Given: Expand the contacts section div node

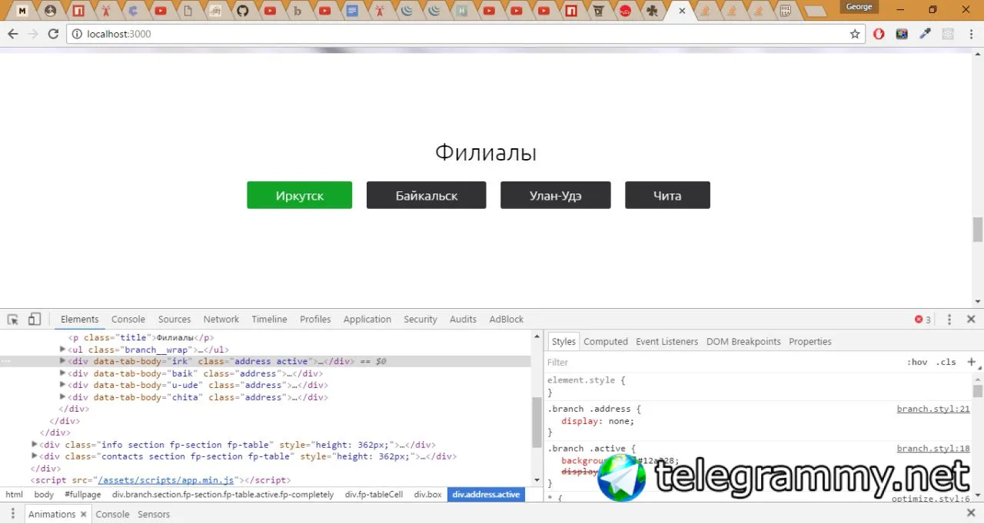Looking at the screenshot, I should coord(35,456).
